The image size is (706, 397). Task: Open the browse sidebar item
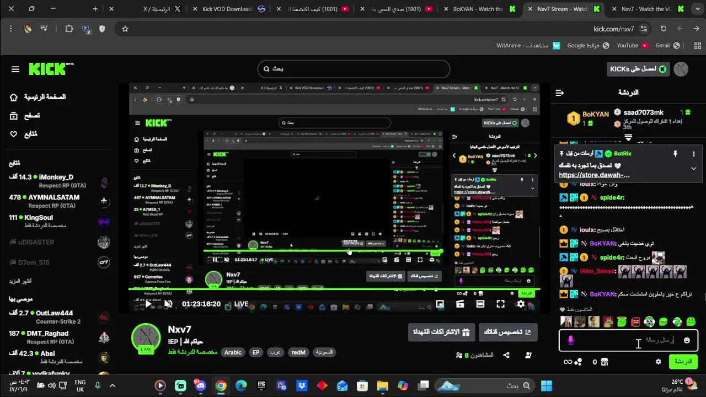pos(25,115)
